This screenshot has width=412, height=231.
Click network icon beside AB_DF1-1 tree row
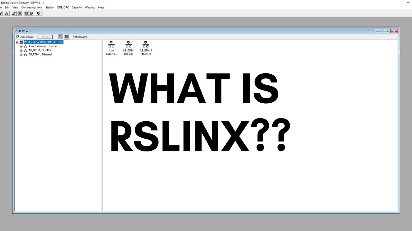[26, 50]
